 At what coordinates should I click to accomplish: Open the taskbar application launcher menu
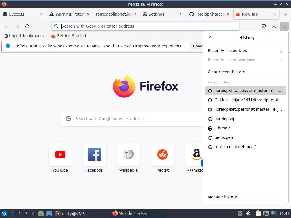point(5,213)
